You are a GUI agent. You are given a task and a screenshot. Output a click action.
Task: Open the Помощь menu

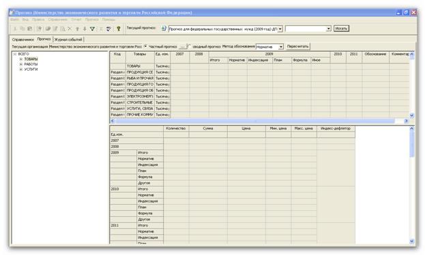[108, 20]
